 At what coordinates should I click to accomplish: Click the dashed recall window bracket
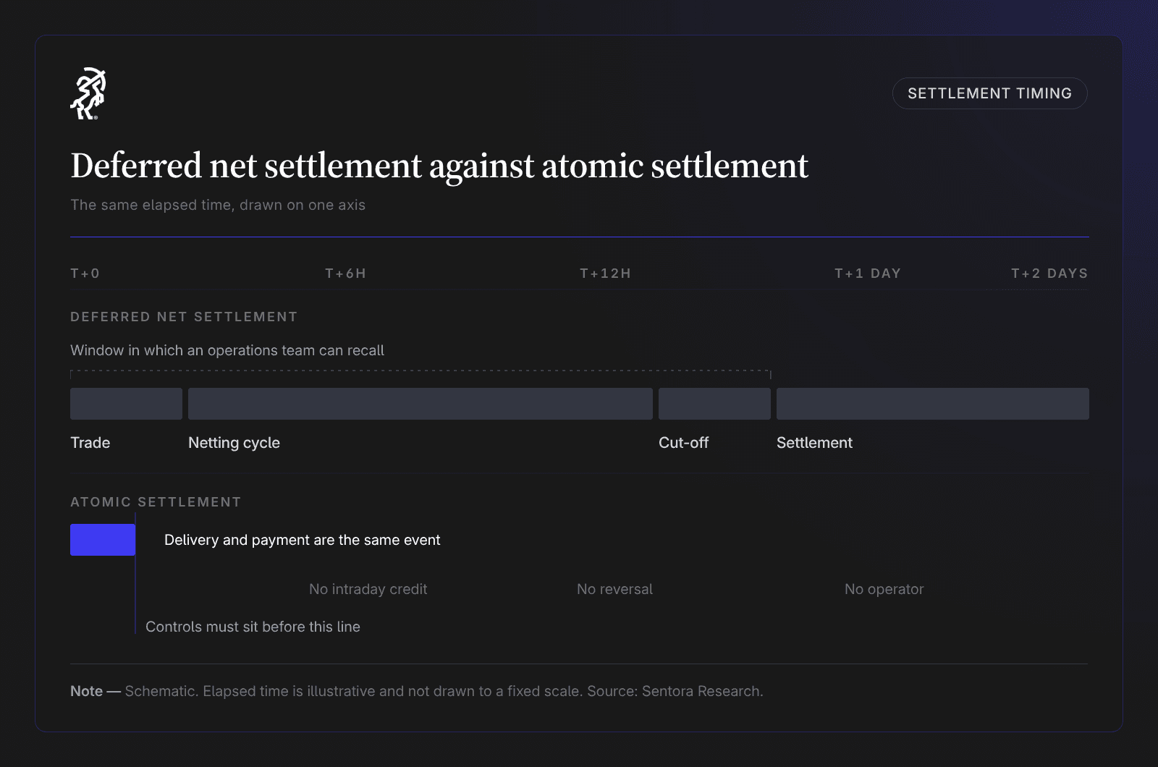(420, 373)
